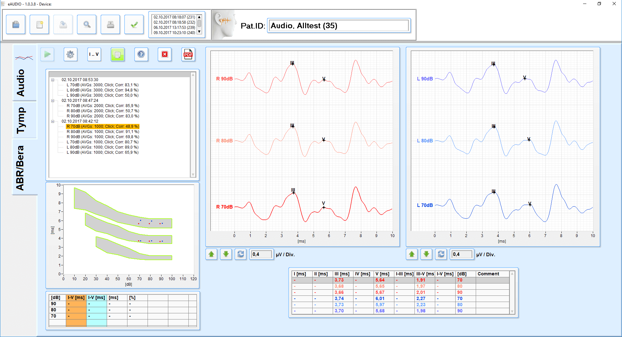
Task: Create a new measurement session
Action: 39,24
